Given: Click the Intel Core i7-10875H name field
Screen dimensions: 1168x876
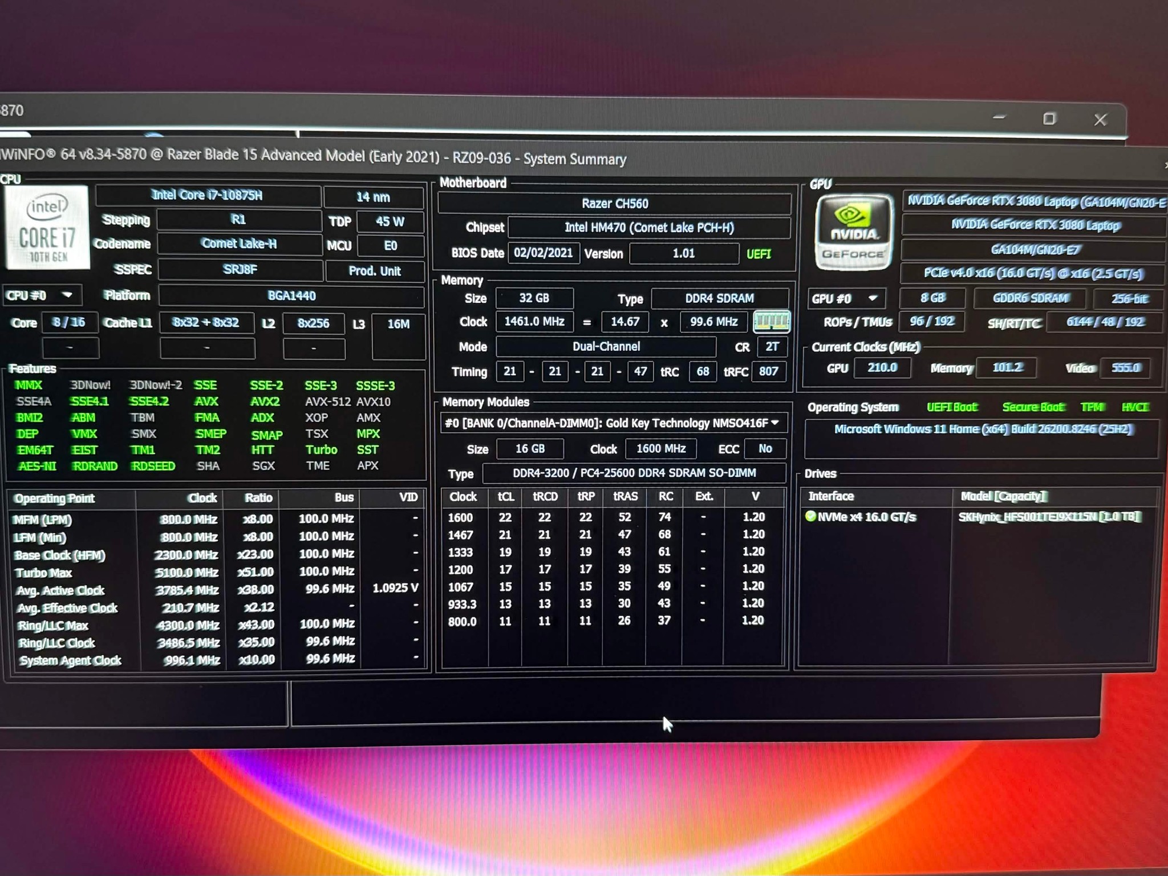Looking at the screenshot, I should pyautogui.click(x=208, y=196).
